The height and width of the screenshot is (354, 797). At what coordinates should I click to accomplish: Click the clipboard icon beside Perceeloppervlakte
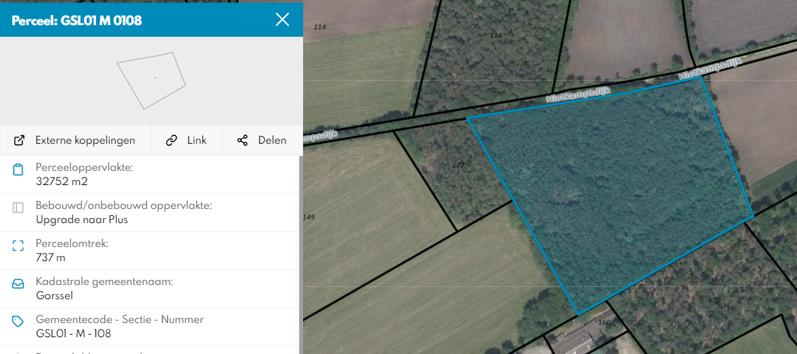18,170
